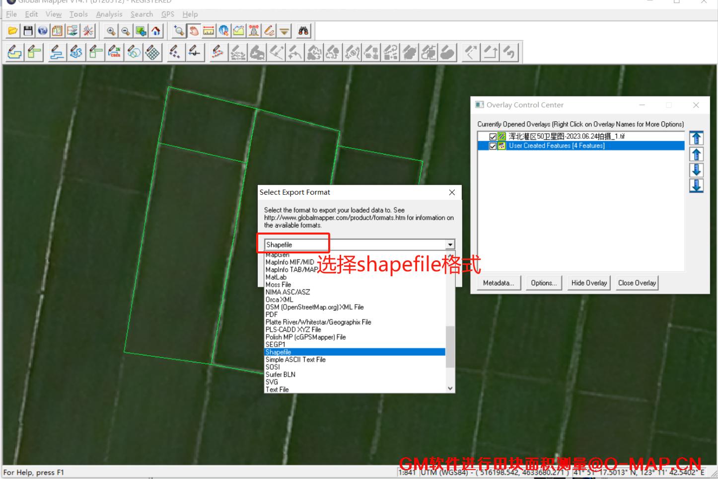
Task: Uncheck the User Created Features overlay
Action: (x=493, y=146)
